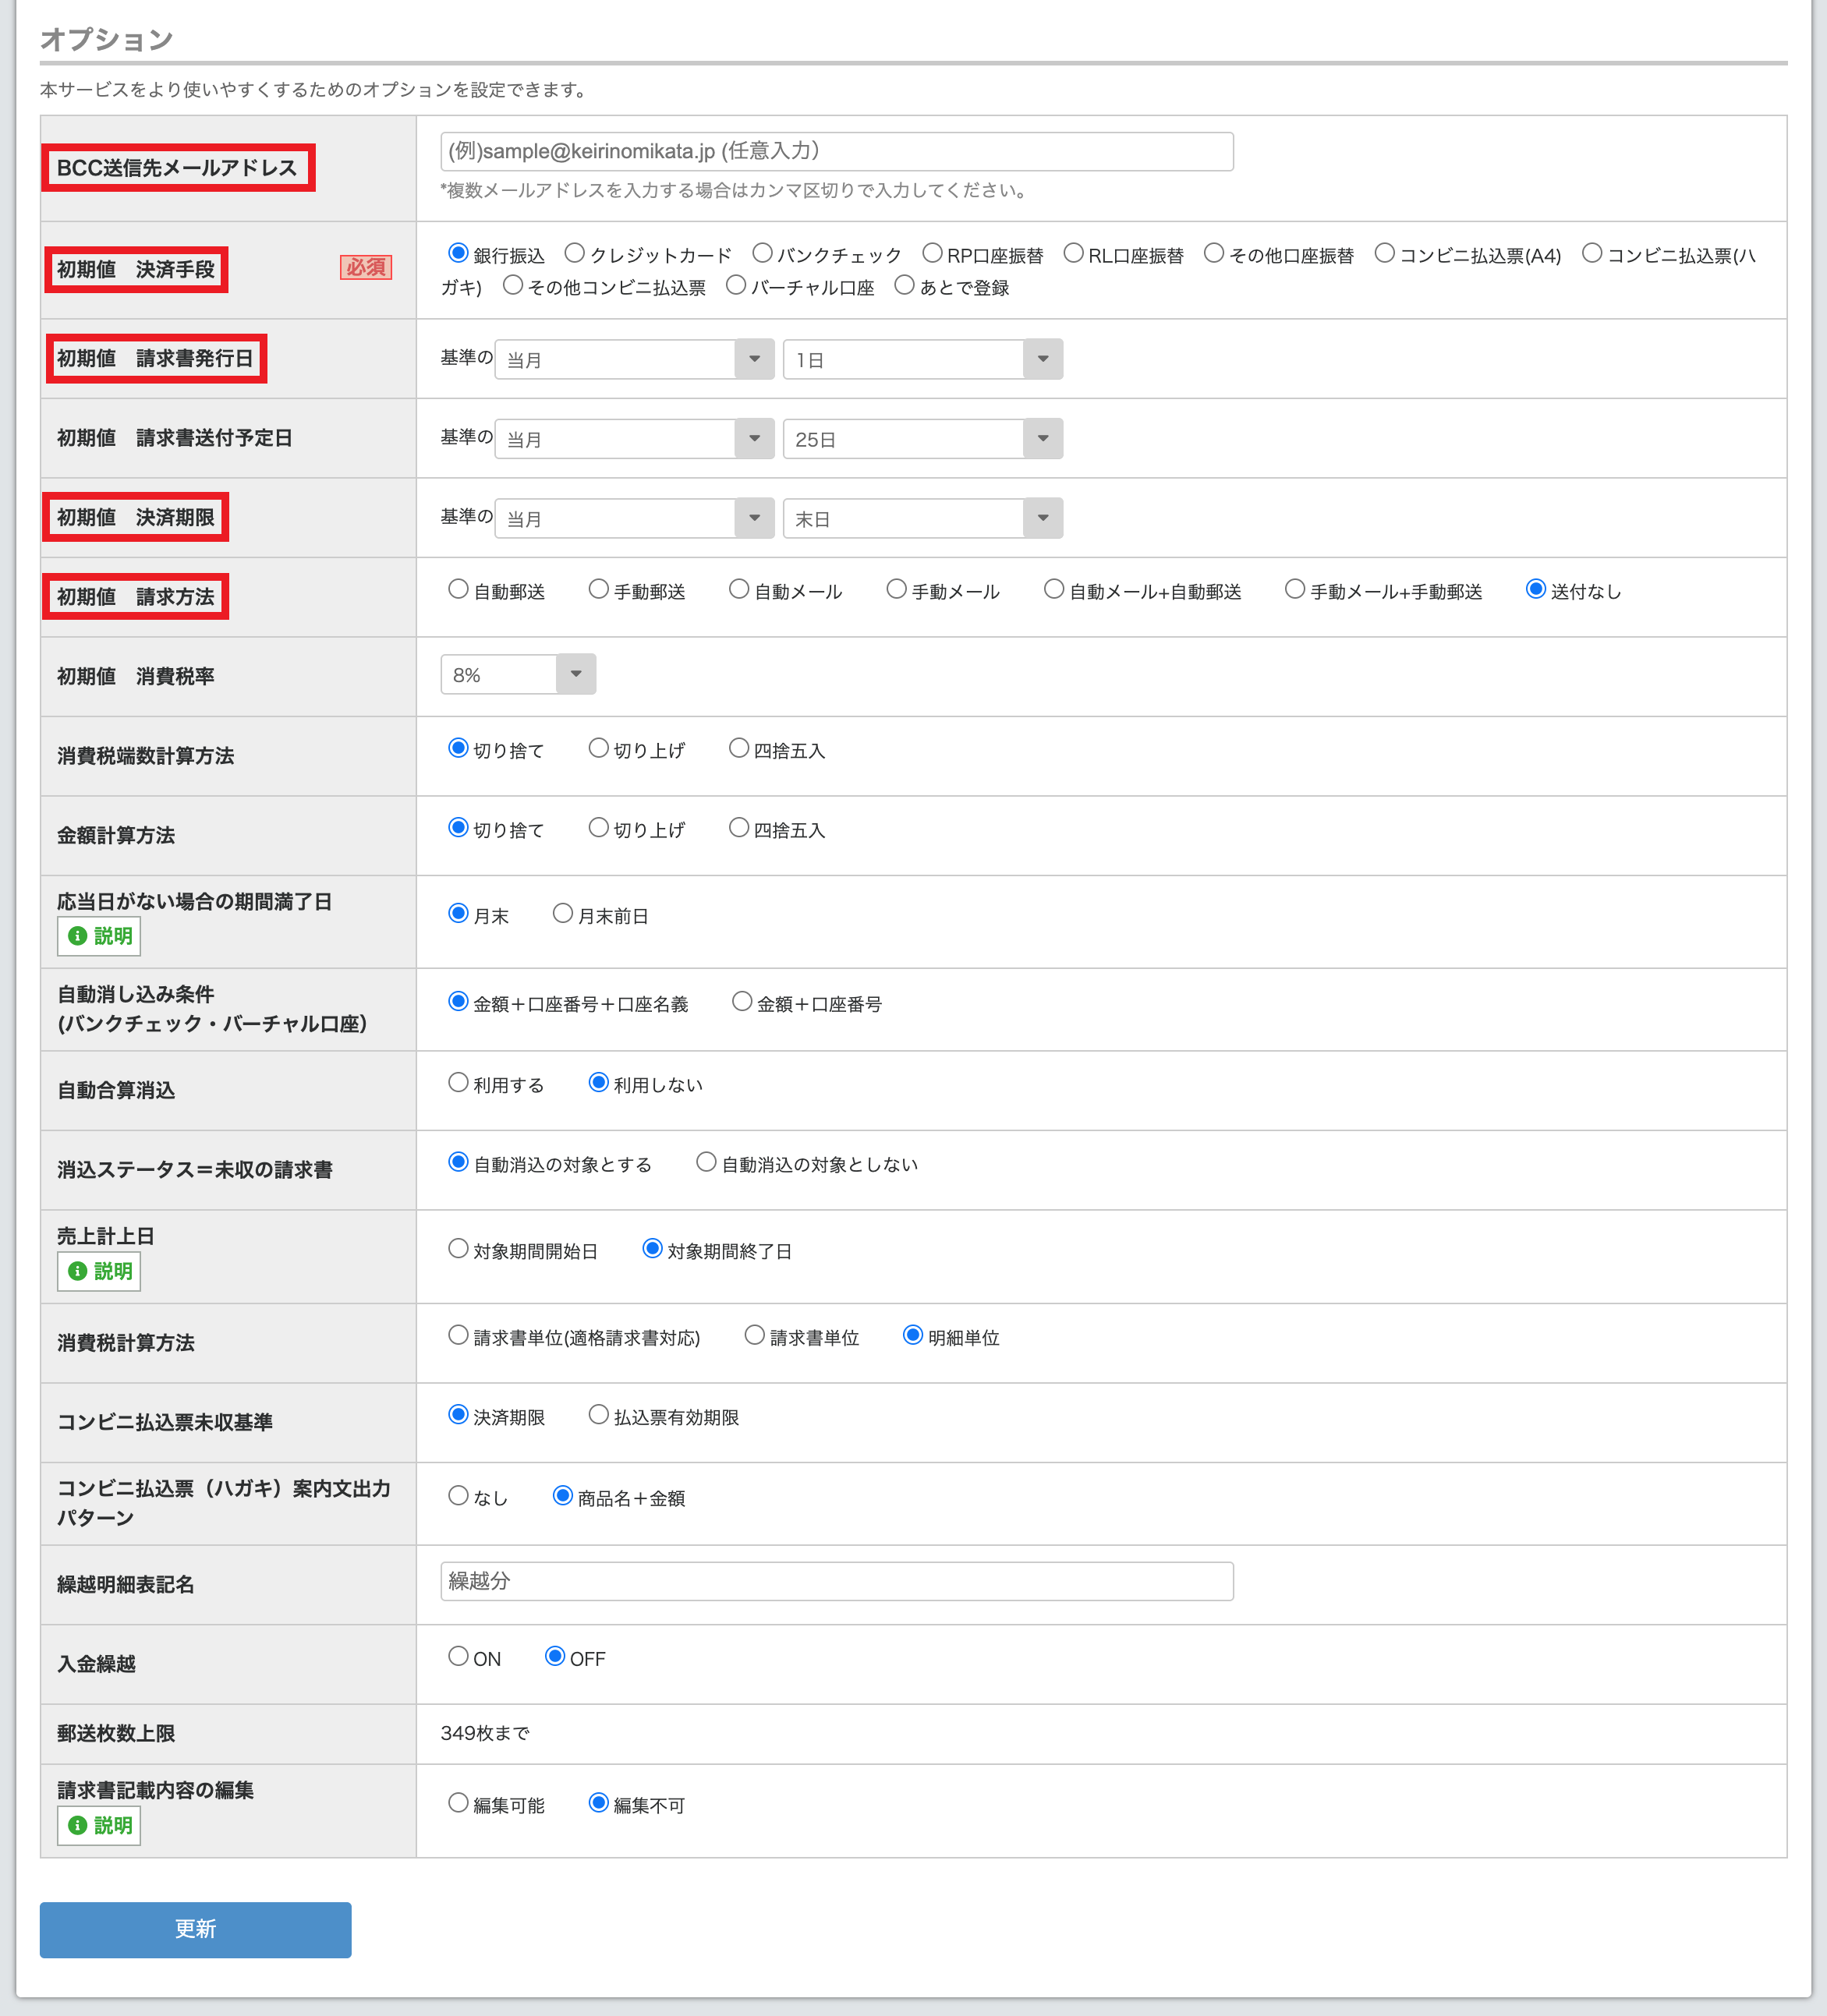Expand 消費税率 dropdown showing 8%
The width and height of the screenshot is (1827, 2016).
[x=518, y=674]
